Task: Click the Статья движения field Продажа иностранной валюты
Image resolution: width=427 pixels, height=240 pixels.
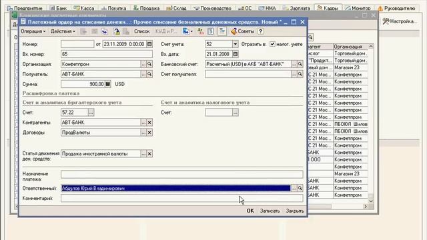Action: point(101,154)
